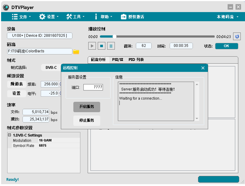The width and height of the screenshot is (245, 186).
Task: Open the 设置 (Settings) menu in toolbar
Action: [x=49, y=17]
